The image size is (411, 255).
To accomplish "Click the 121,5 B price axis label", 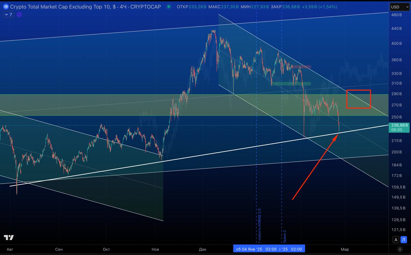I will click(398, 230).
